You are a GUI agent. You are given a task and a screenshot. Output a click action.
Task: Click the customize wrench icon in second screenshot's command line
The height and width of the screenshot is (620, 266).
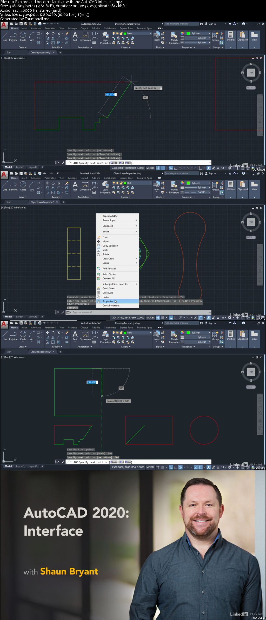click(63, 312)
